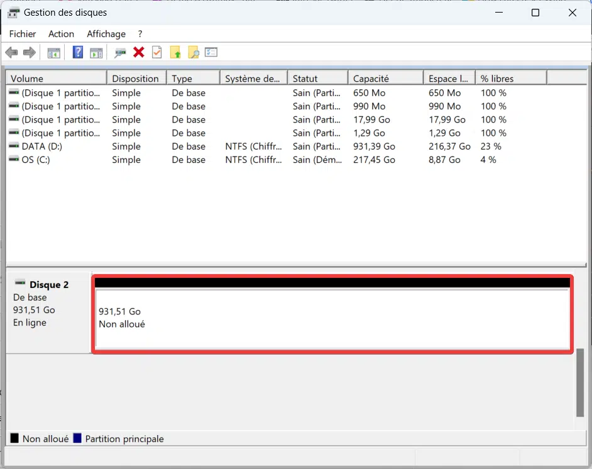Click the blue question mark Help icon
Viewport: 592px width, 469px height.
point(78,53)
